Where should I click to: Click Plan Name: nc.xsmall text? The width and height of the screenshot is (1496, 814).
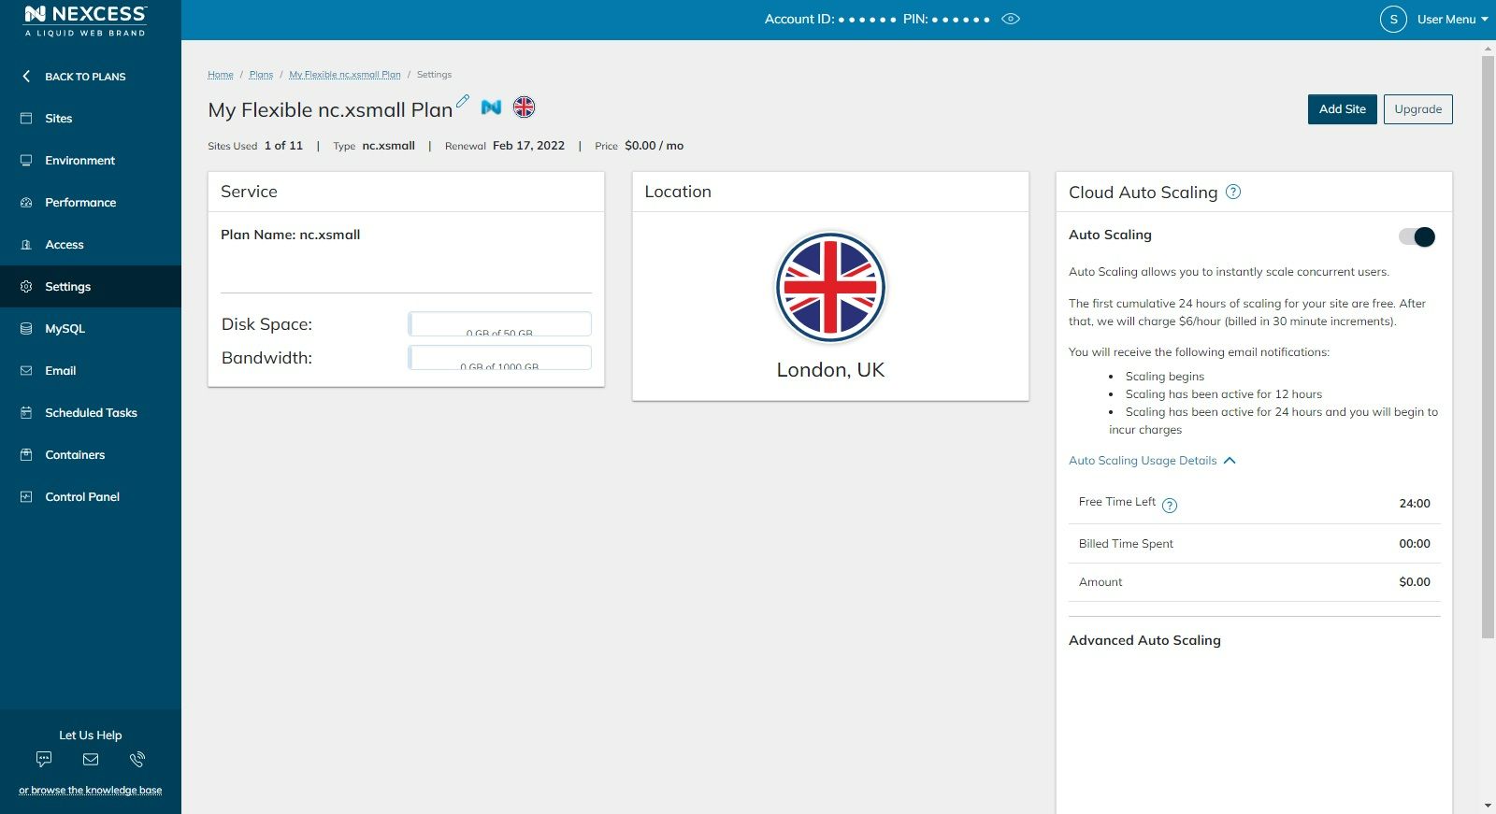pyautogui.click(x=290, y=235)
